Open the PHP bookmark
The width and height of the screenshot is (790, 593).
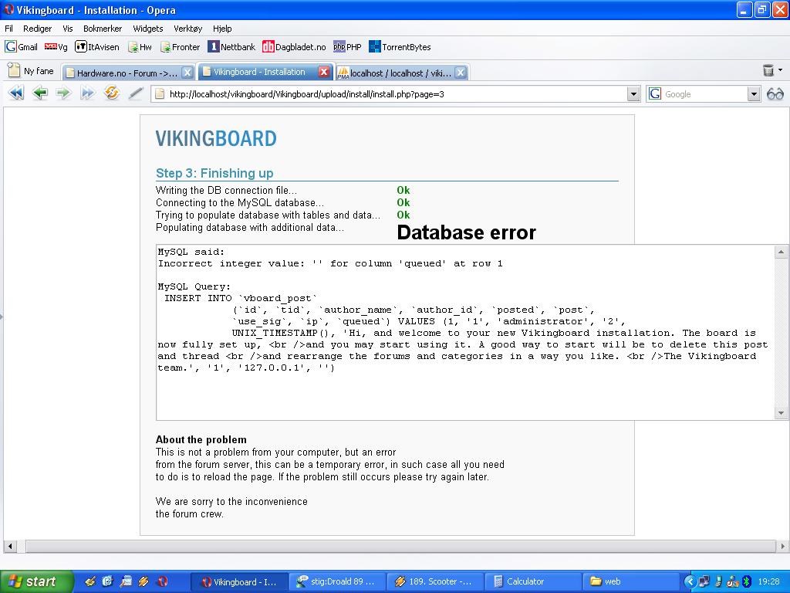[348, 47]
